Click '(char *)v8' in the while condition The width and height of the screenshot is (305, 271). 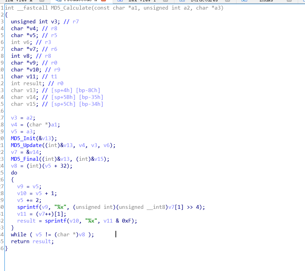(x=70, y=235)
